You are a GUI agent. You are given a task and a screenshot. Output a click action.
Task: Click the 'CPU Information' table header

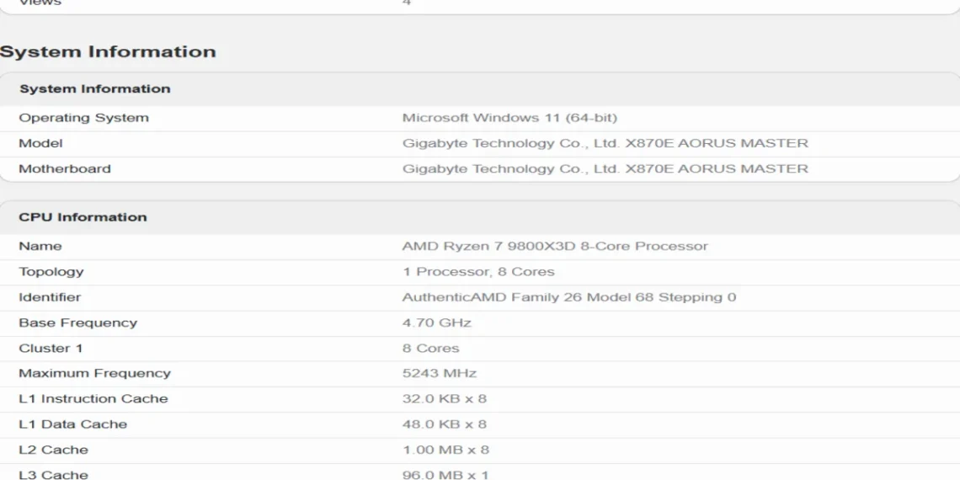tap(83, 217)
